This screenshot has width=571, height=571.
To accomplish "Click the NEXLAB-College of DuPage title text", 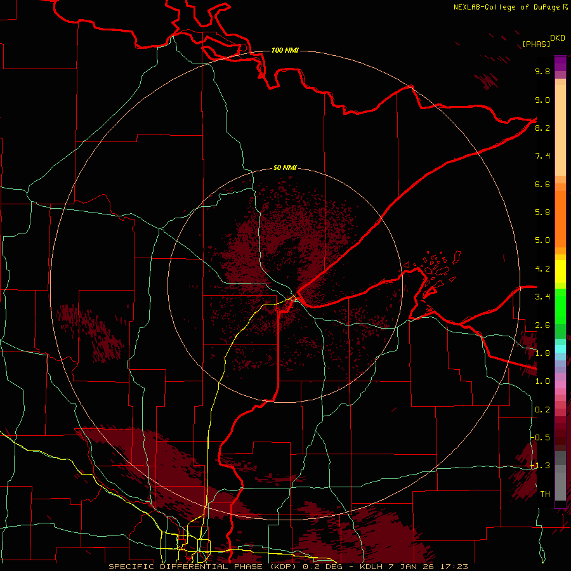I will pyautogui.click(x=508, y=7).
